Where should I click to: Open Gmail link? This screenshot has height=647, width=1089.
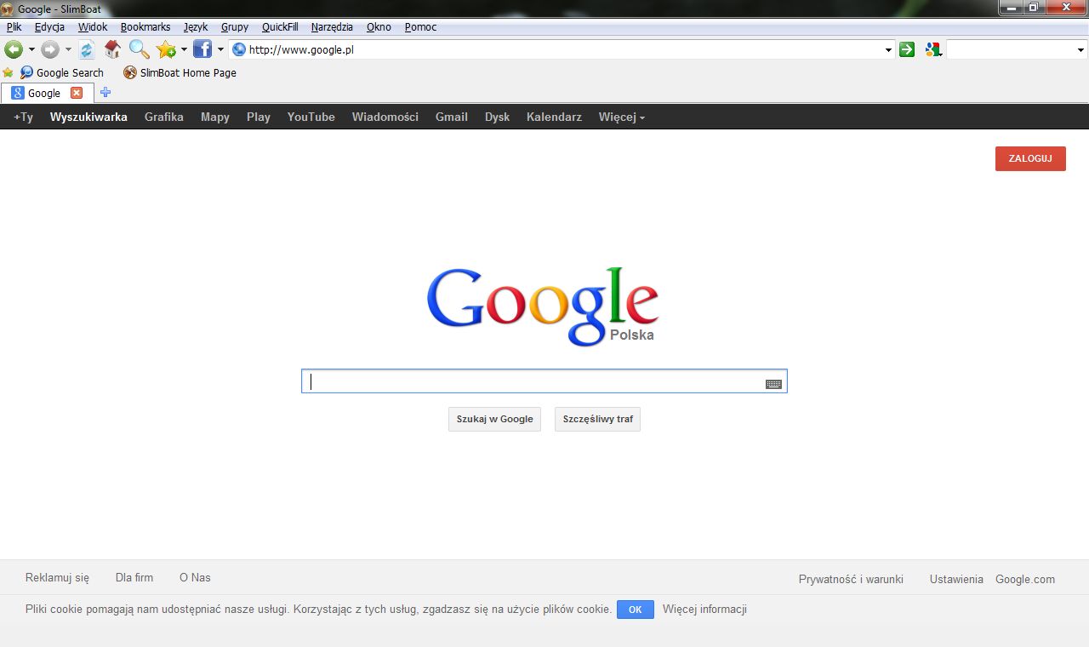(x=452, y=117)
